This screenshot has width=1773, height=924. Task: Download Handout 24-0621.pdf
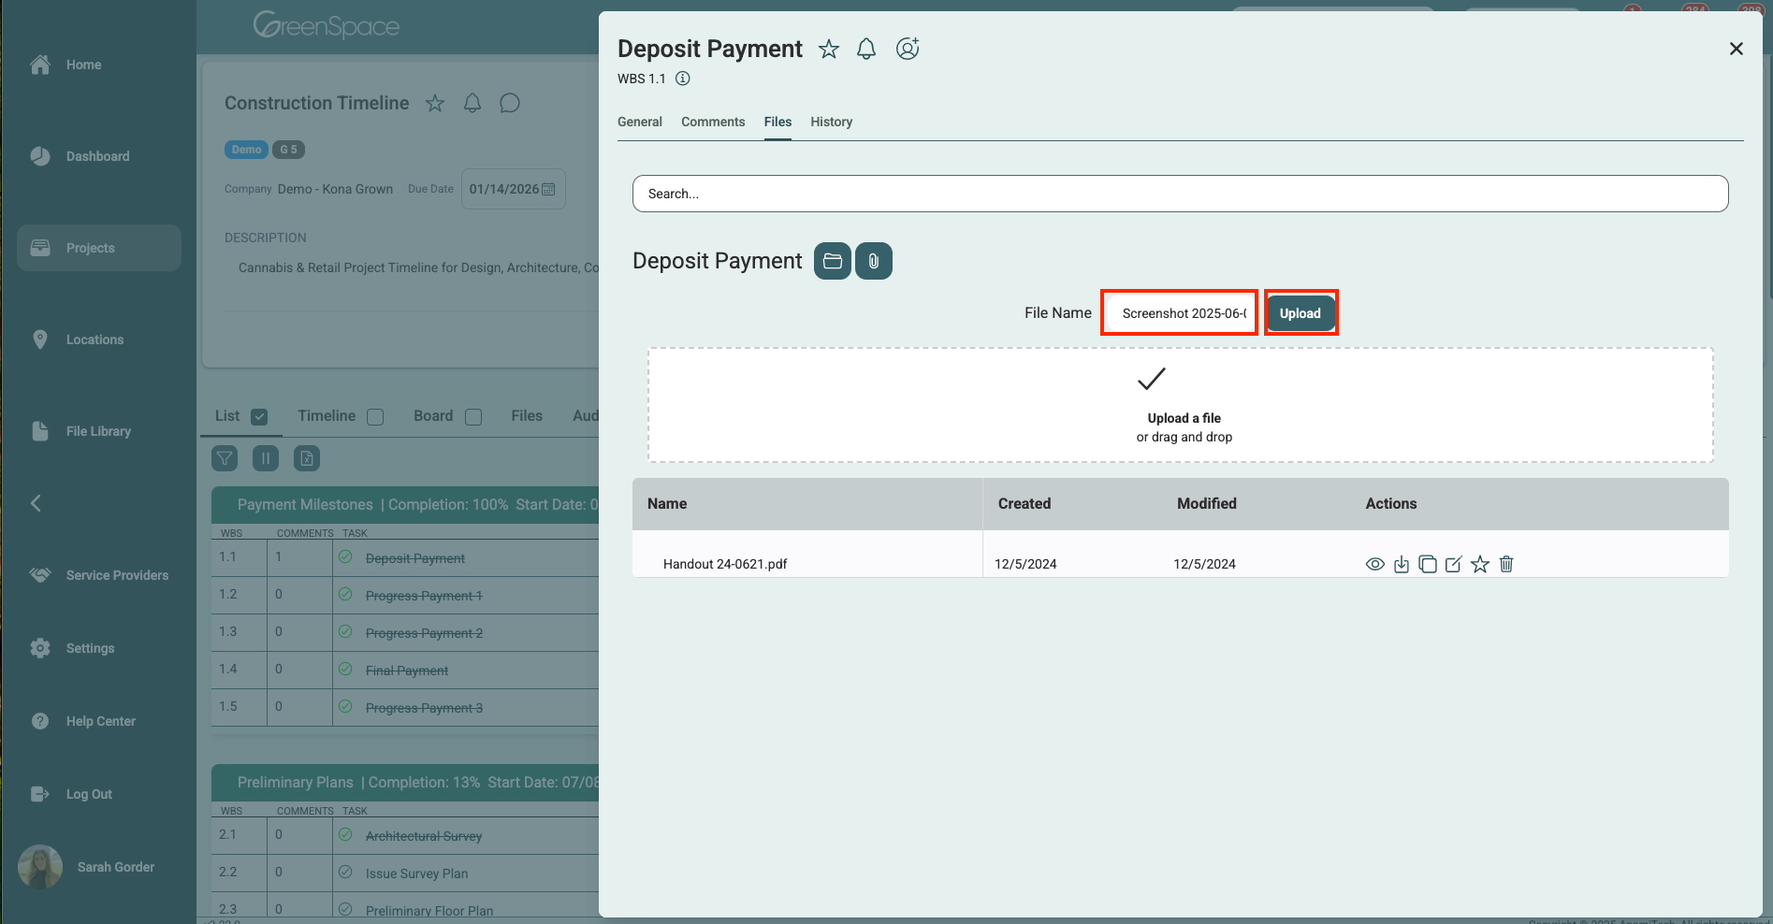(1402, 564)
